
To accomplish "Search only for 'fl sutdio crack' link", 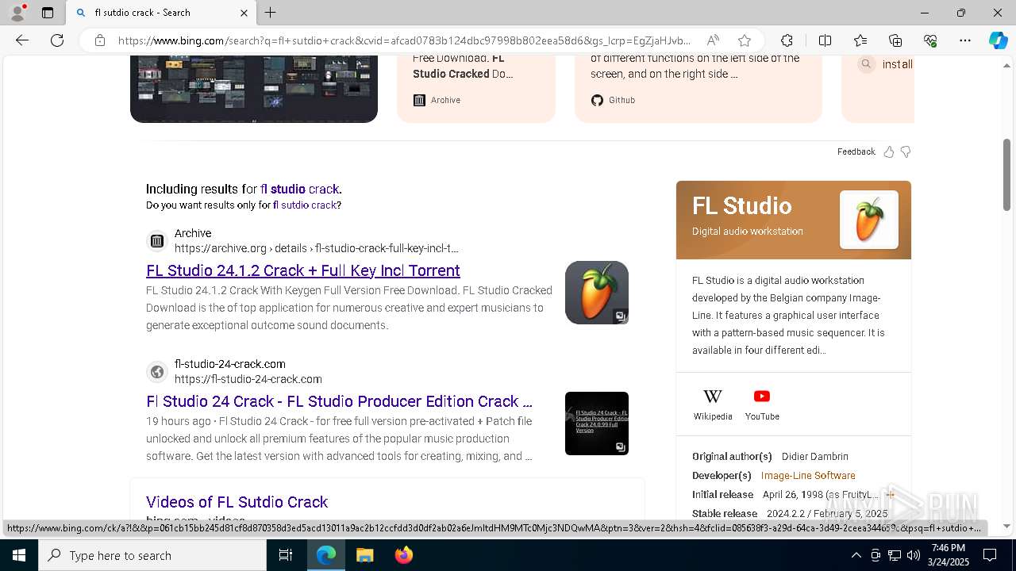I will (x=305, y=205).
